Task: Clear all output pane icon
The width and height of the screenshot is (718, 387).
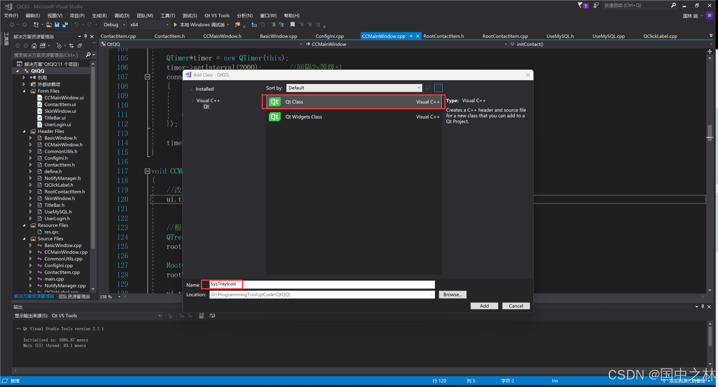Action: click(201, 316)
